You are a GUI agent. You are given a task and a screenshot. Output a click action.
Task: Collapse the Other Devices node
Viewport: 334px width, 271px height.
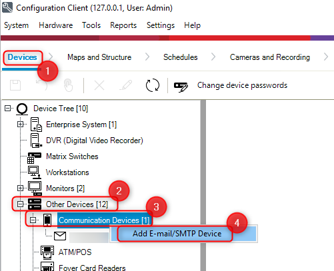click(20, 204)
